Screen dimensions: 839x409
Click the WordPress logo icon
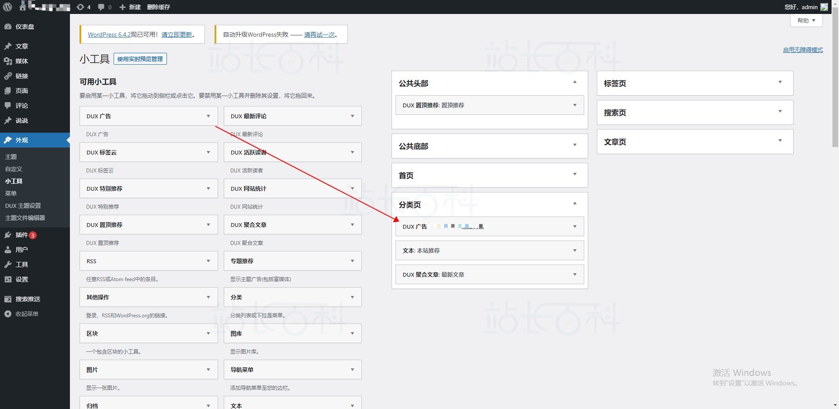[7, 7]
